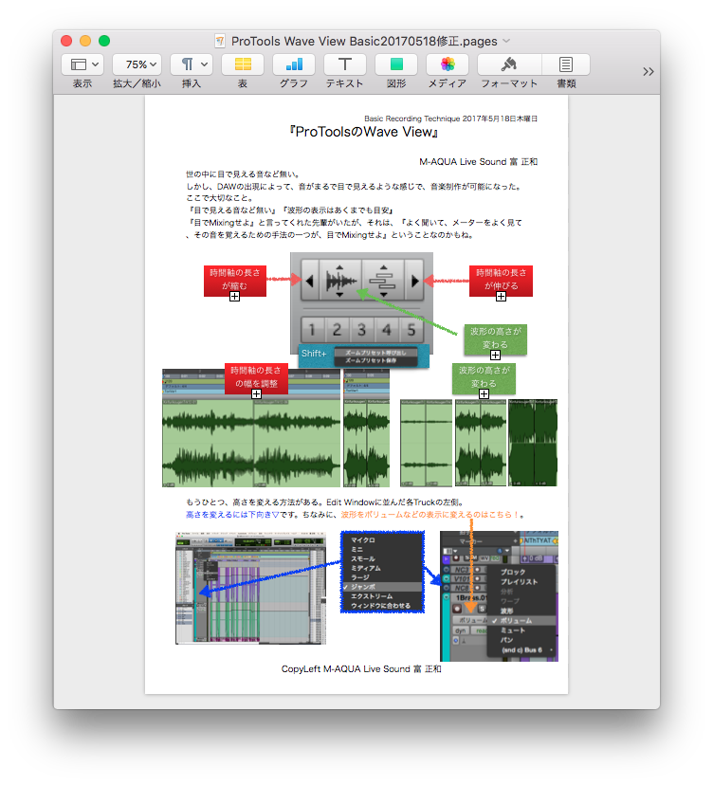Add a text box with the テキスト icon
Screen dimensions: 713x785
click(345, 64)
